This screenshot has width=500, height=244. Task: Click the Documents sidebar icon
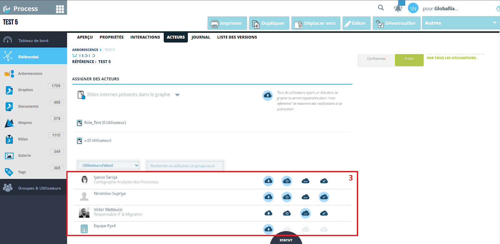[x=9, y=106]
